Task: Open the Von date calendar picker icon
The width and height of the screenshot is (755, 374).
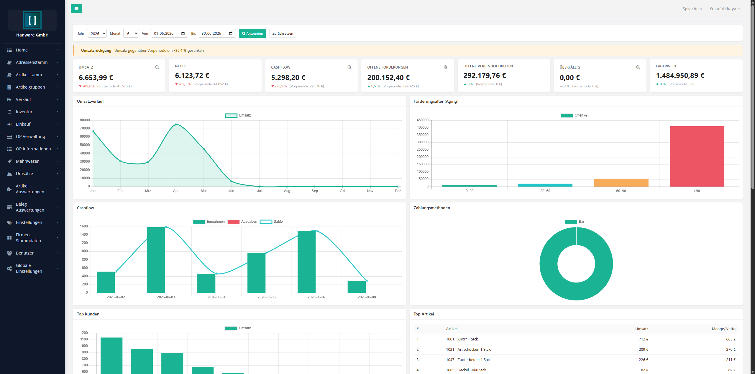Action: click(183, 33)
